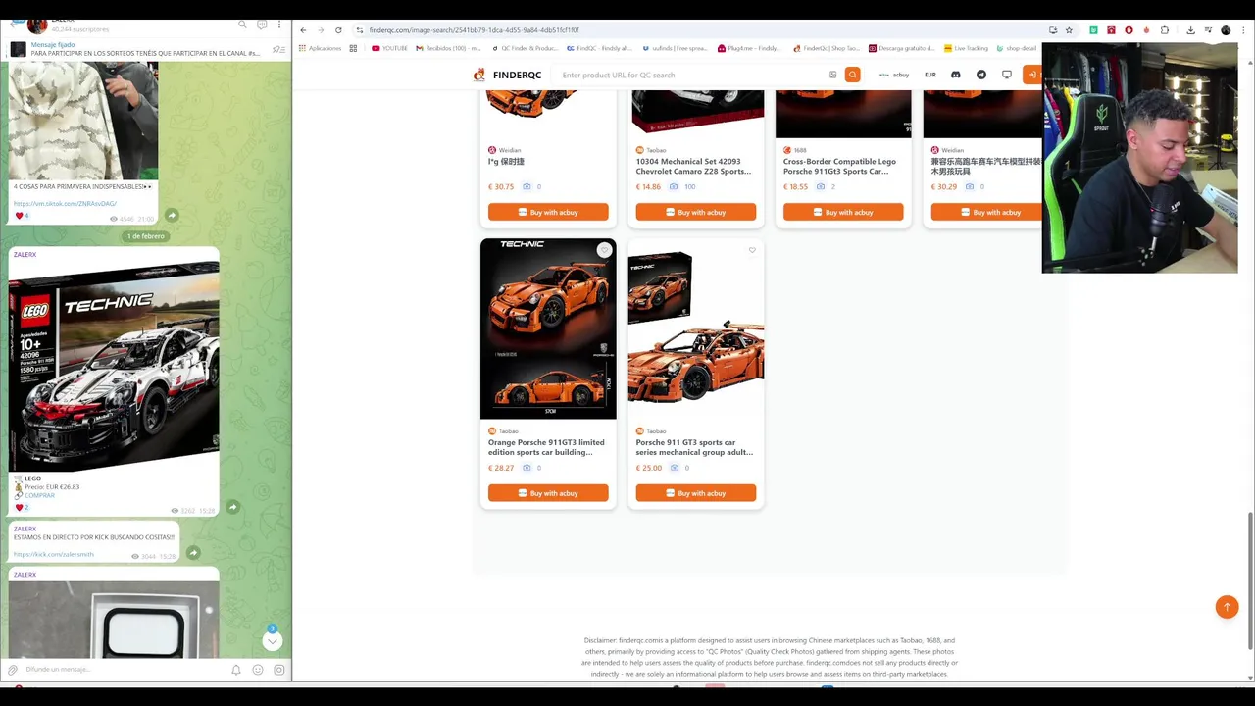Click the monitor/theme icon in FinderQC header
The height and width of the screenshot is (706, 1255).
(x=1007, y=75)
